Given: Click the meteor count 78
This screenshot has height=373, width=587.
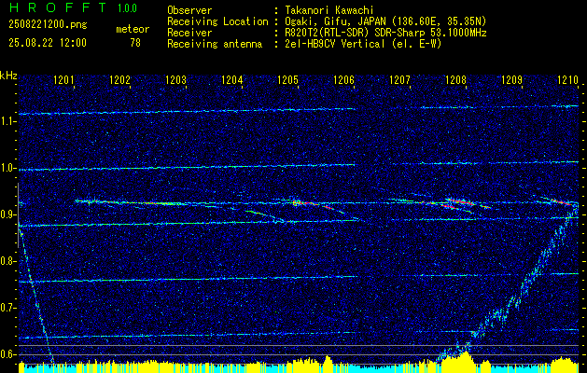Looking at the screenshot, I should click(135, 43).
